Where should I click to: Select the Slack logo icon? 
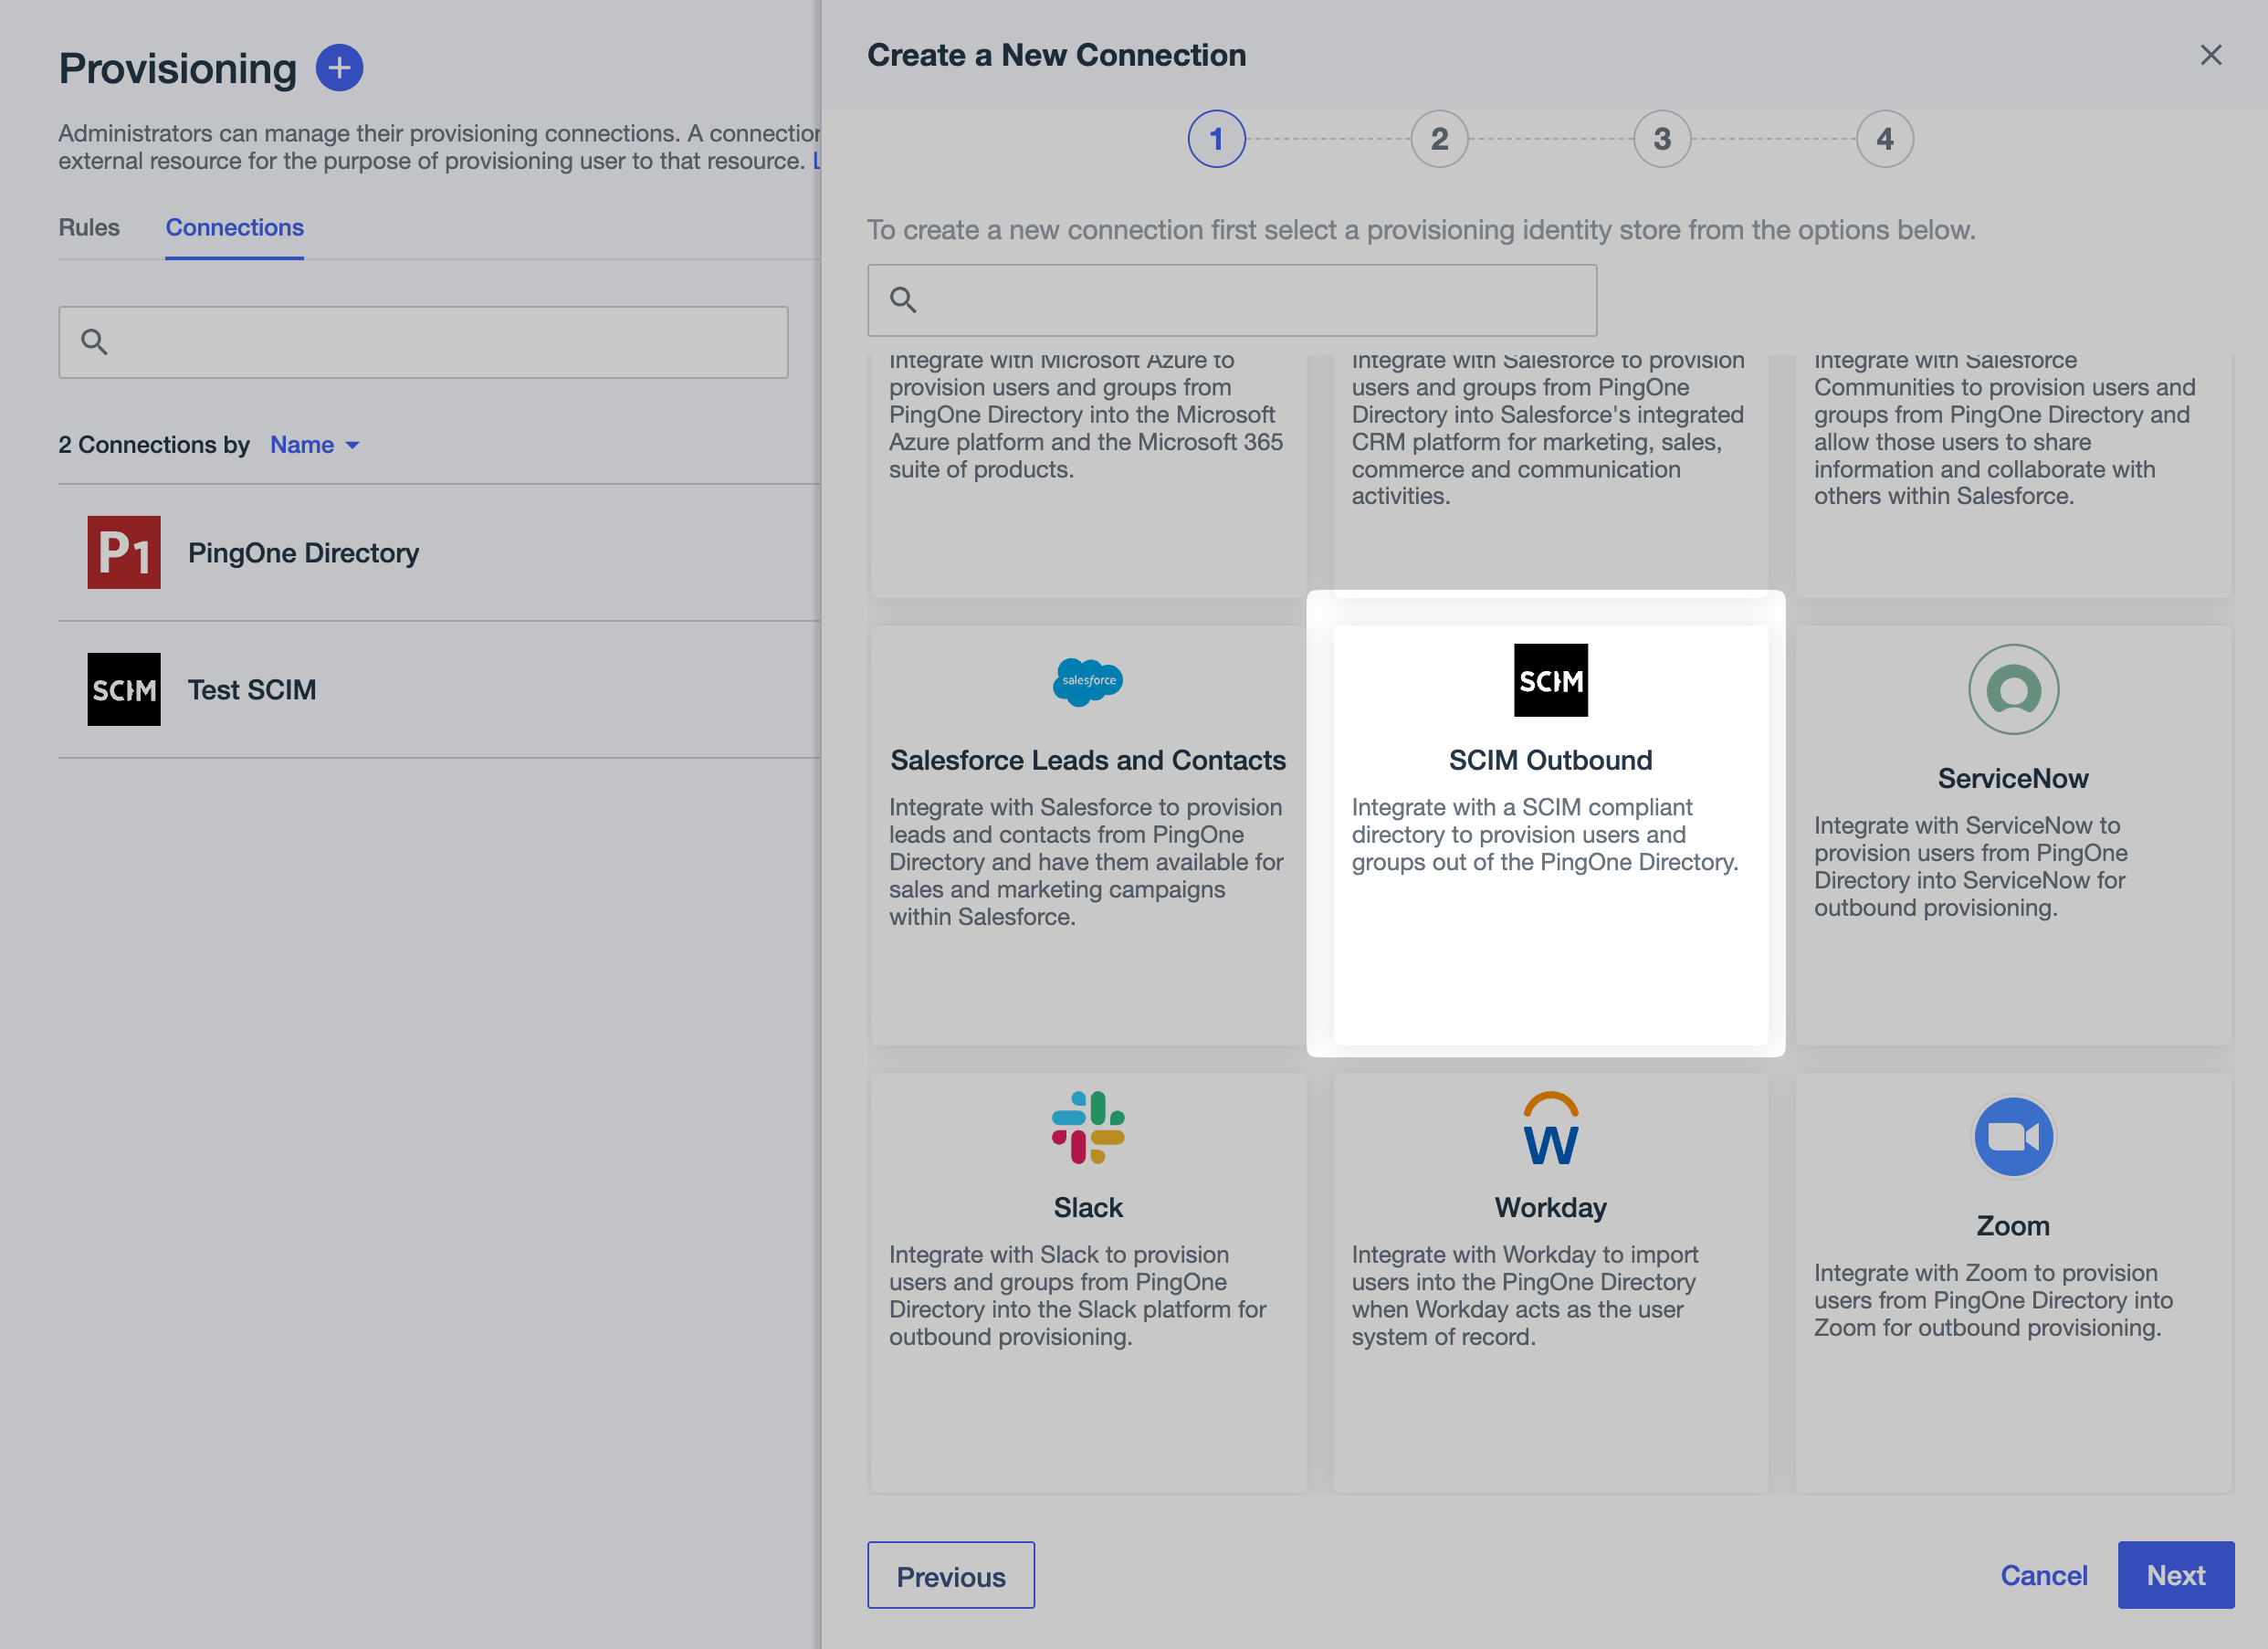click(1088, 1127)
